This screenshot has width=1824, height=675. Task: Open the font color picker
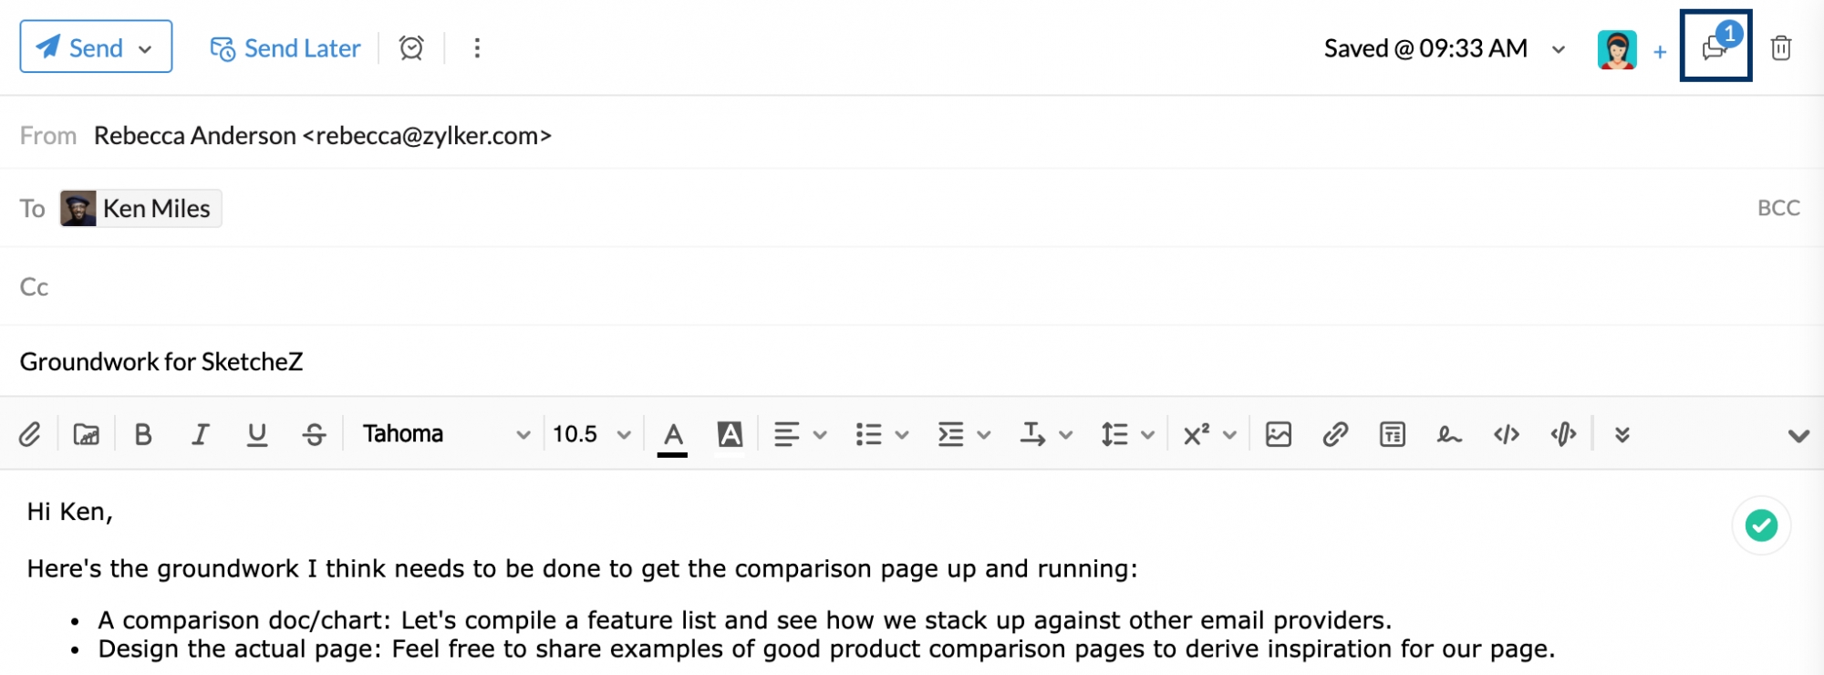point(673,435)
